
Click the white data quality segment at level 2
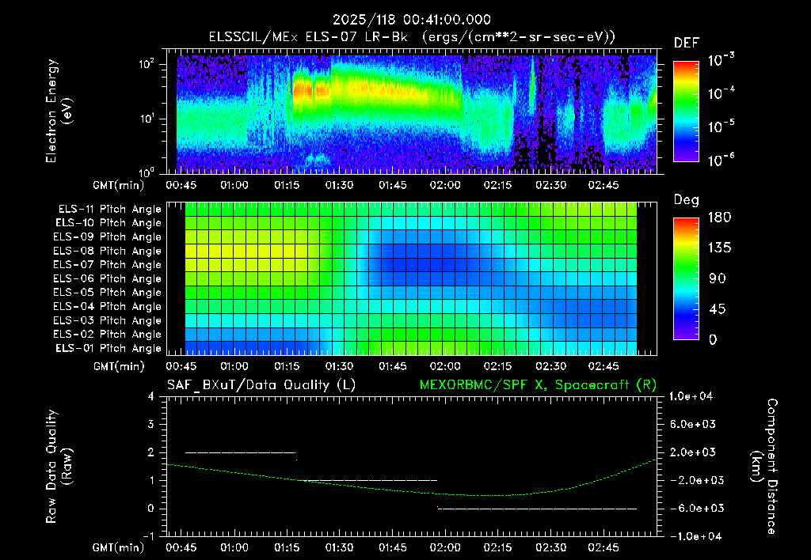(x=241, y=452)
